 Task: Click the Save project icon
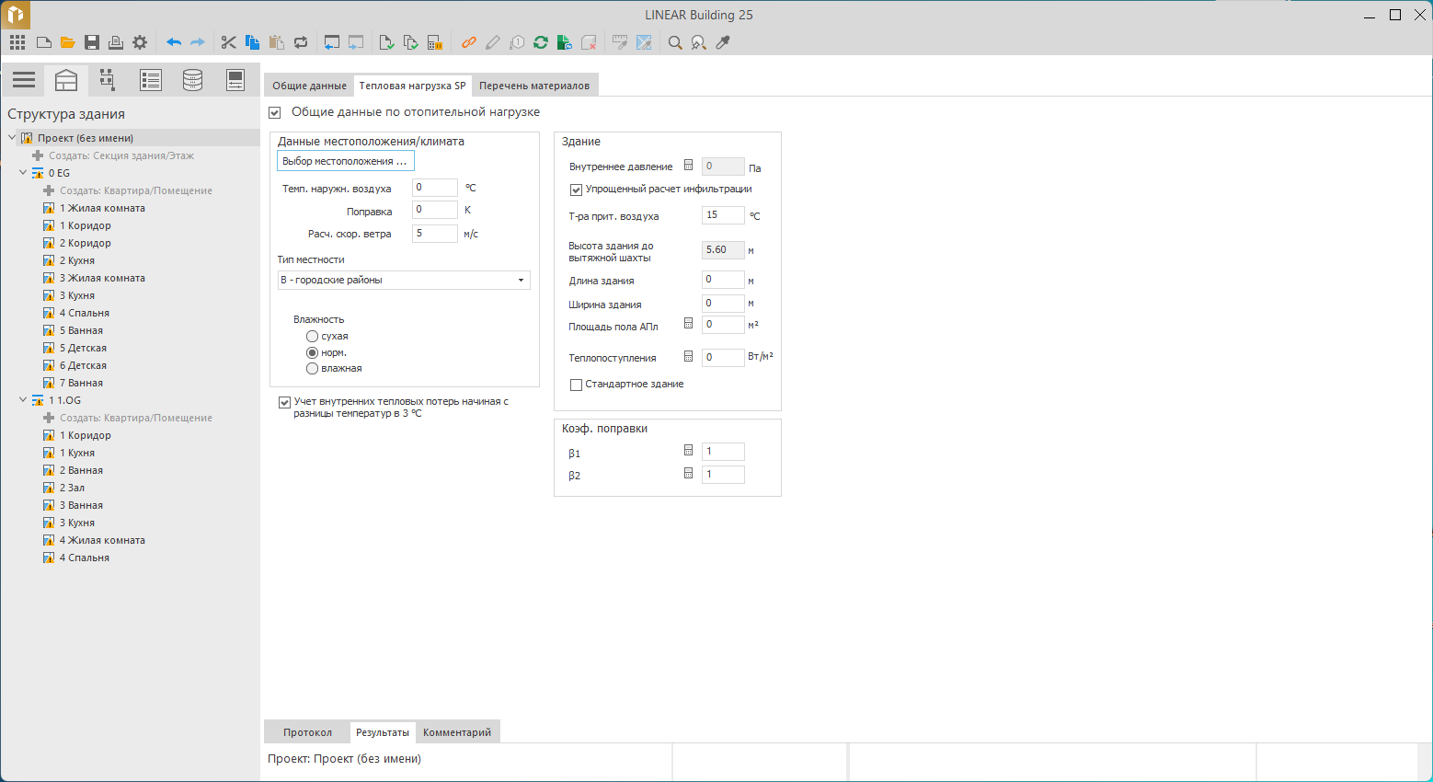(x=92, y=42)
